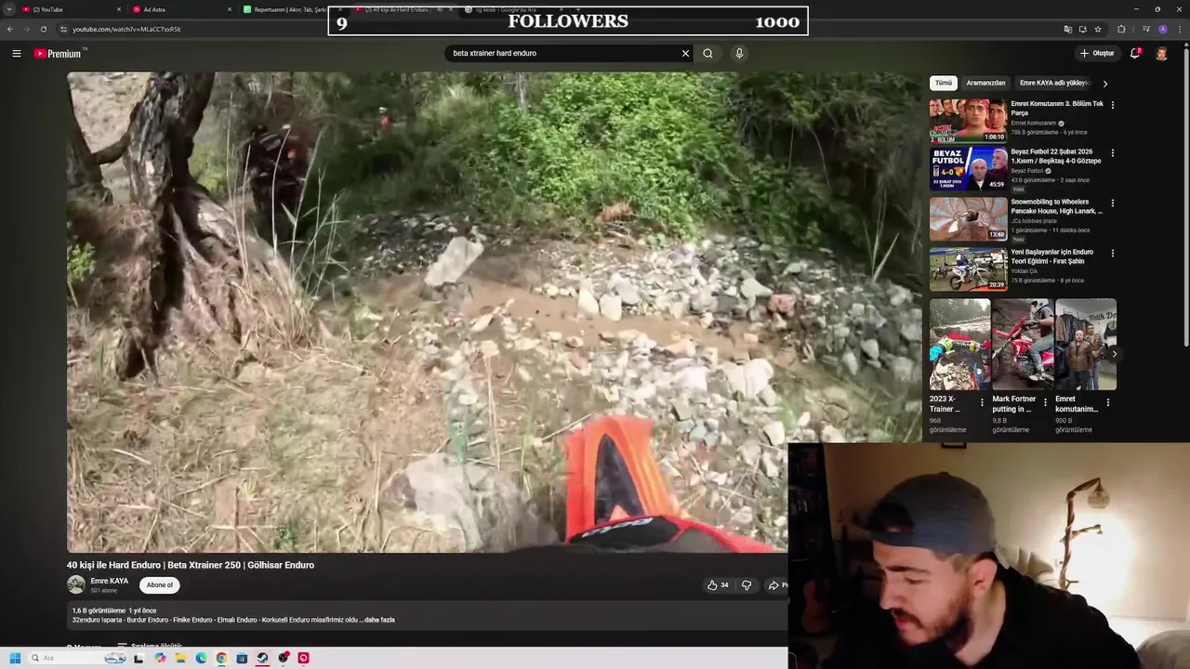The width and height of the screenshot is (1190, 669).
Task: Close the Ad Astra browser tab
Action: point(230,9)
